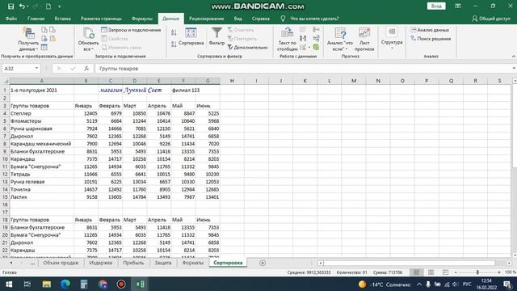The image size is (517, 291).
Task: Click the ribbon display options icon
Action: (x=458, y=6)
